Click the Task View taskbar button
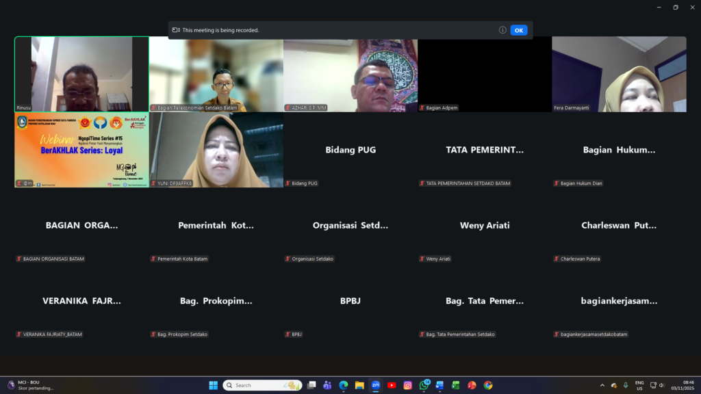Image resolution: width=701 pixels, height=394 pixels. click(x=311, y=385)
